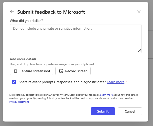
Task: Open Learn more link about data usage rights
Action: tap(106, 95)
